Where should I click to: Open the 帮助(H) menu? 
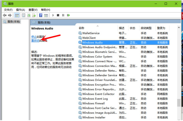tap(46, 10)
